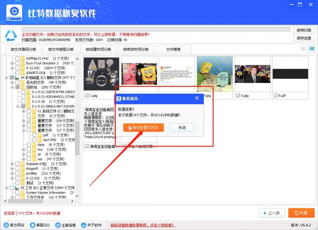Image resolution: width=318 pixels, height=230 pixels.
Task: Expand the res folder node
Action: [24, 159]
